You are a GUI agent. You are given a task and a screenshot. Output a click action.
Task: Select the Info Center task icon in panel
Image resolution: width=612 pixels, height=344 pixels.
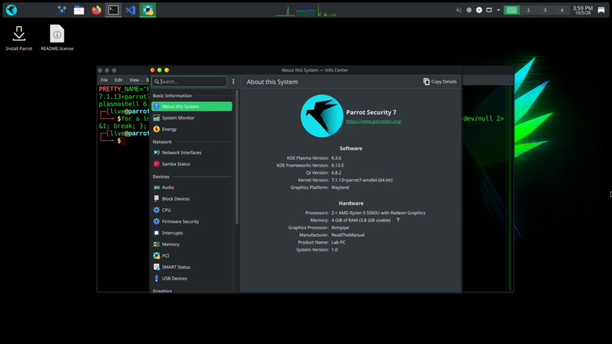point(148,10)
